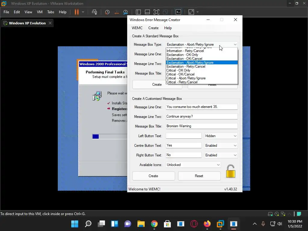Click Create in Customised Message Box section
Image resolution: width=308 pixels, height=231 pixels.
[153, 176]
